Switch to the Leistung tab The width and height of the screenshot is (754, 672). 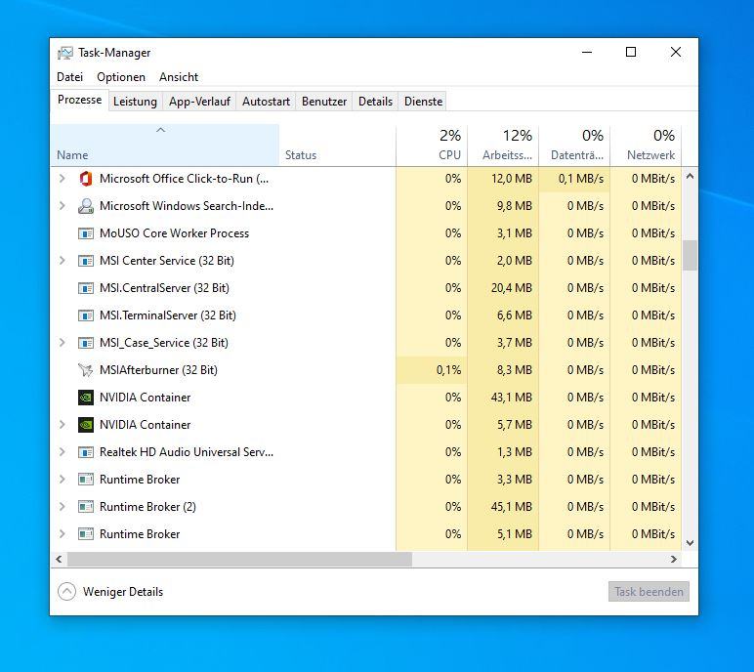pyautogui.click(x=135, y=102)
